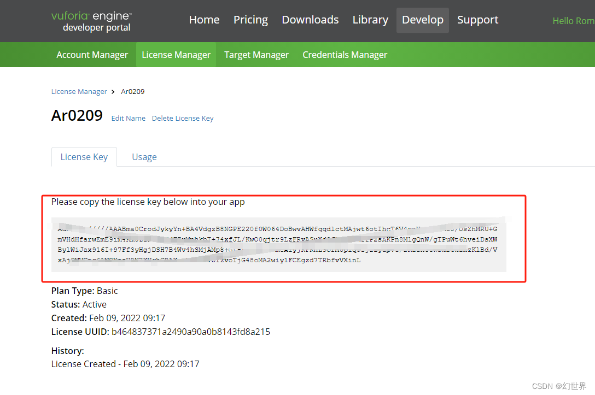This screenshot has width=595, height=395.
Task: Switch to Target Manager
Action: tap(256, 55)
